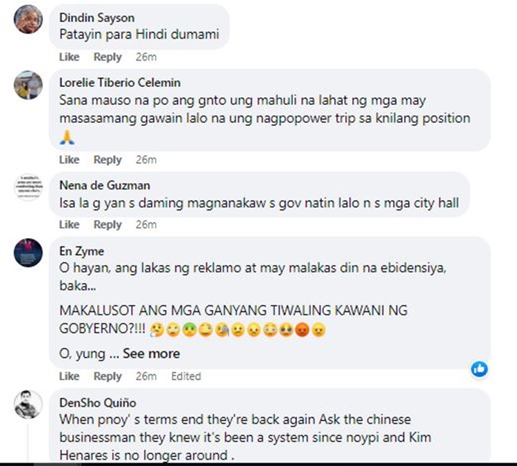Reply to Dindin Sayson's comment
The height and width of the screenshot is (466, 517).
pos(108,57)
